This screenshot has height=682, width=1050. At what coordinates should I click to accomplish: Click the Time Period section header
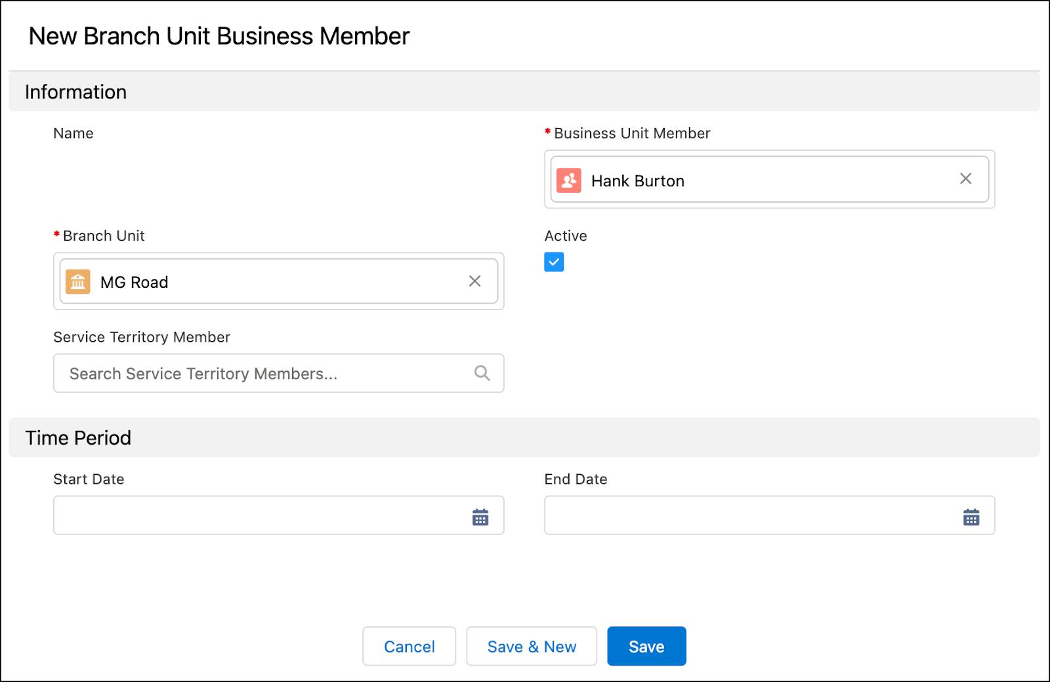click(78, 437)
